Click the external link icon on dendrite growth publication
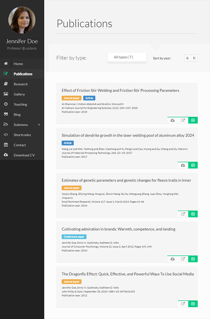The width and height of the screenshot is (210, 319). pos(183,165)
